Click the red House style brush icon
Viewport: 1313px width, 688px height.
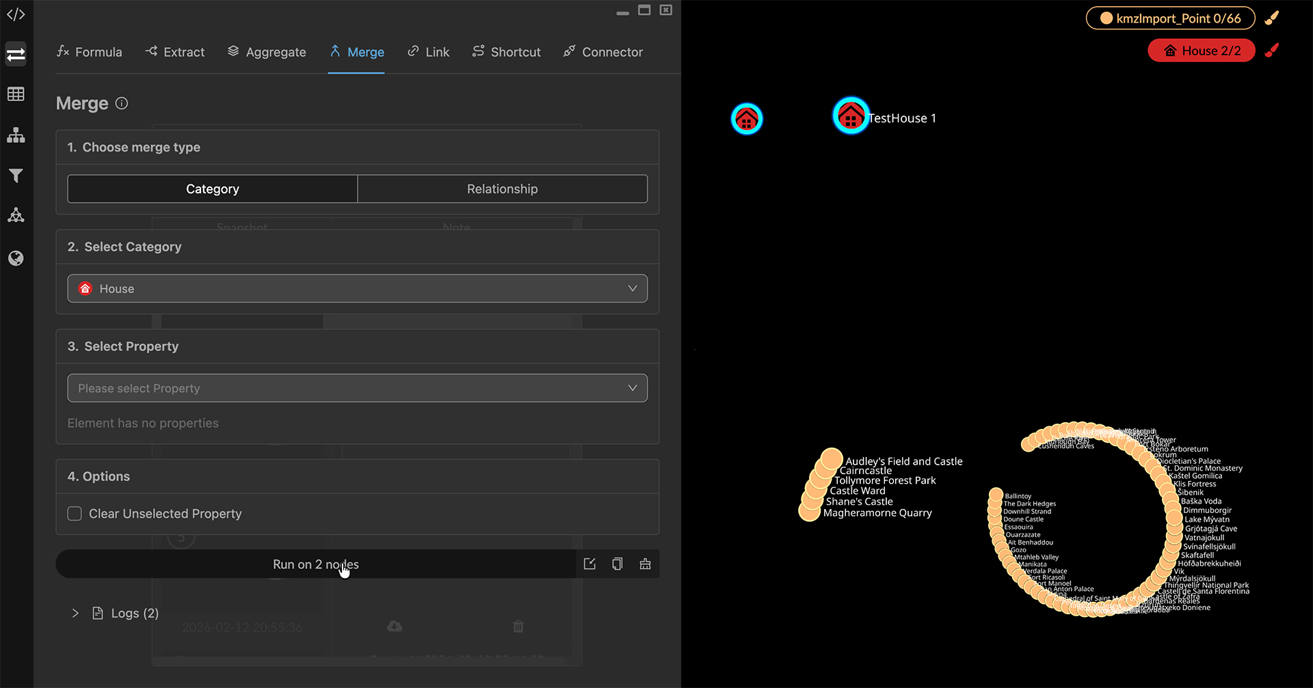click(1272, 51)
